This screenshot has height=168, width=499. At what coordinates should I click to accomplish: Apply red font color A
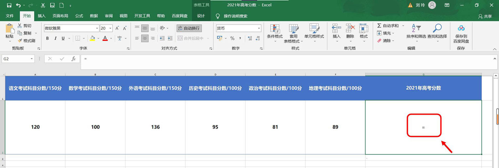coord(105,38)
